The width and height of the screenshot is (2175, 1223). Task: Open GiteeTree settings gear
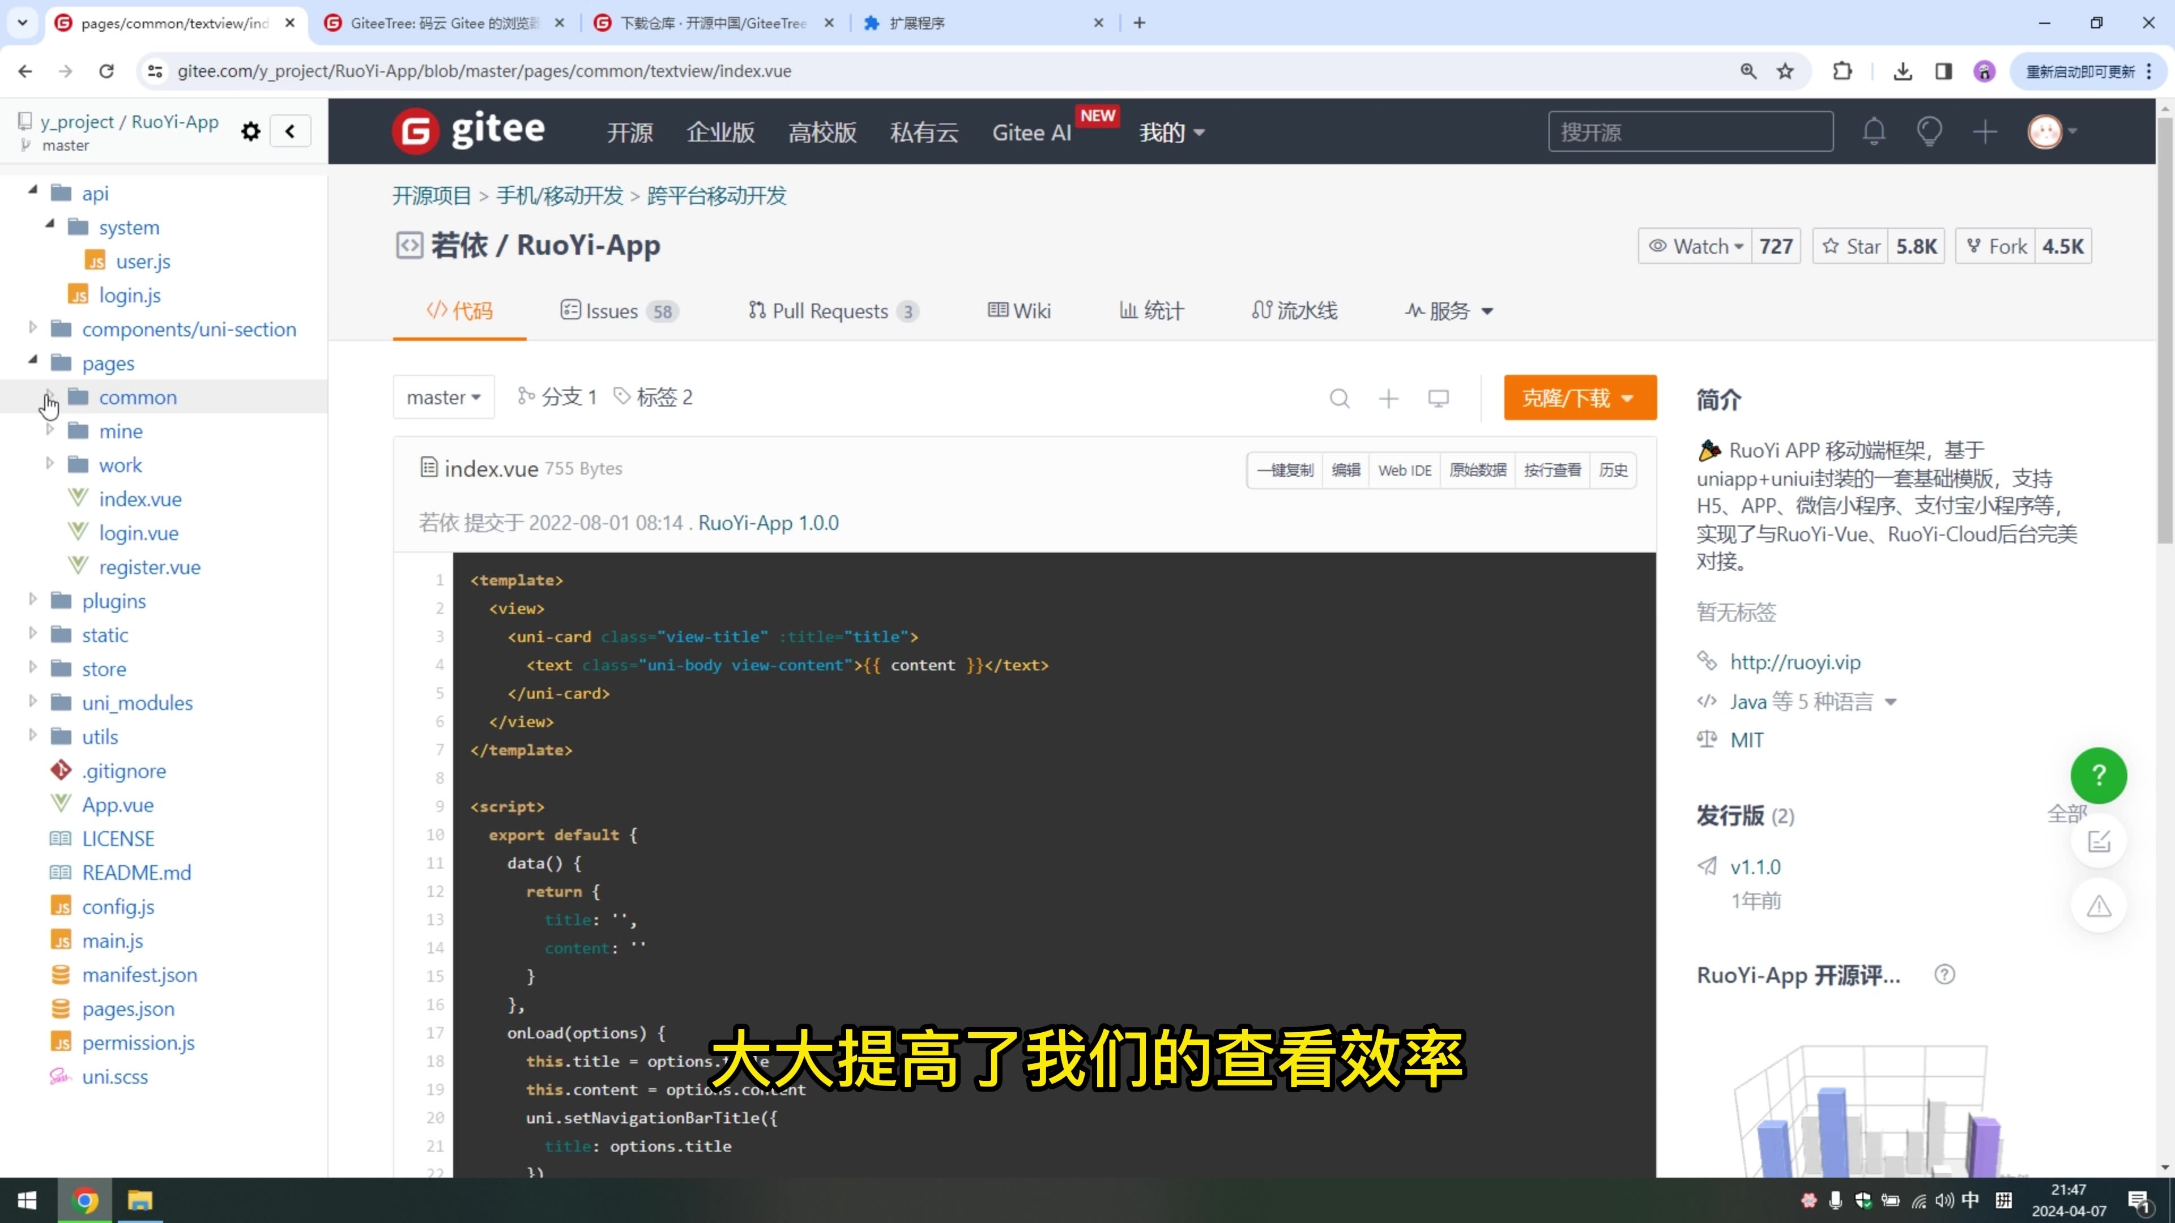pos(251,132)
